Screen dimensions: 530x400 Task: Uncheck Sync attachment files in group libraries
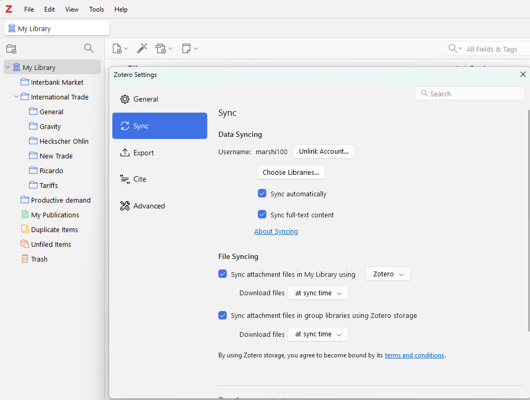pos(223,315)
